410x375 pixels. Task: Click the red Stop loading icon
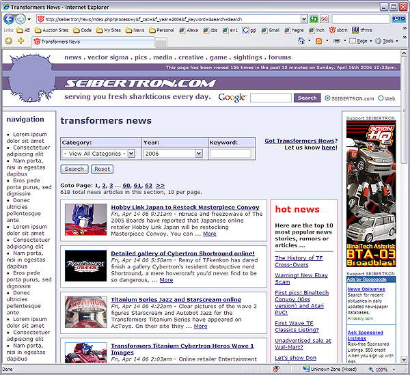(x=324, y=19)
